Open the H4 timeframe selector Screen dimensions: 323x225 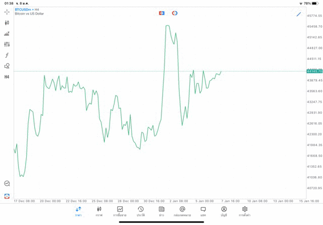click(x=7, y=77)
